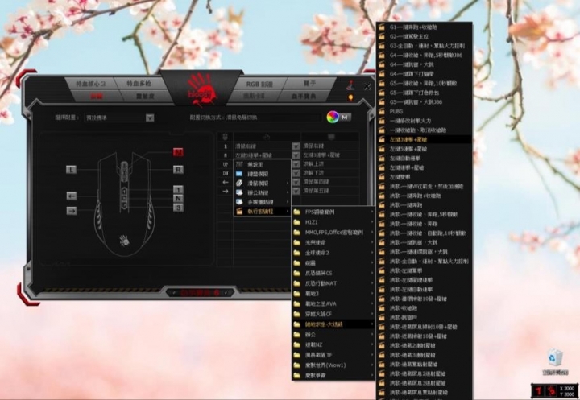Select right-arrow side button on mouse diagram
The height and width of the screenshot is (400, 580).
[72, 211]
